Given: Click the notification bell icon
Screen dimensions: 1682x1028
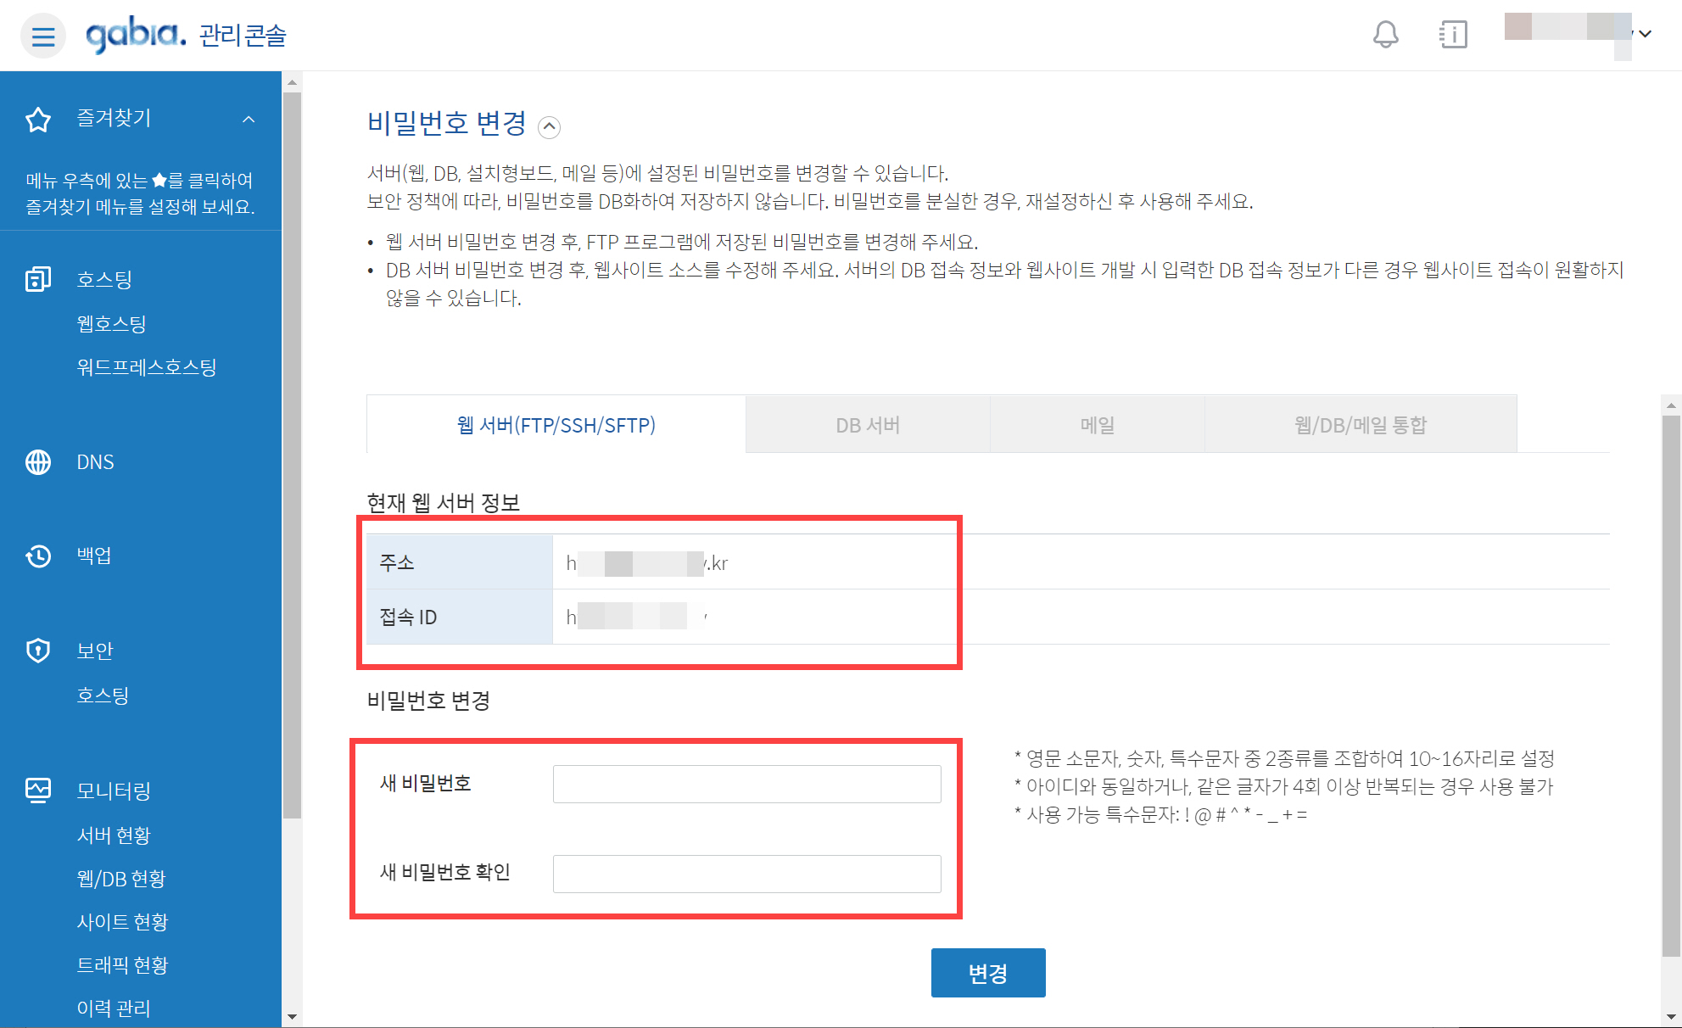Looking at the screenshot, I should click(1385, 35).
